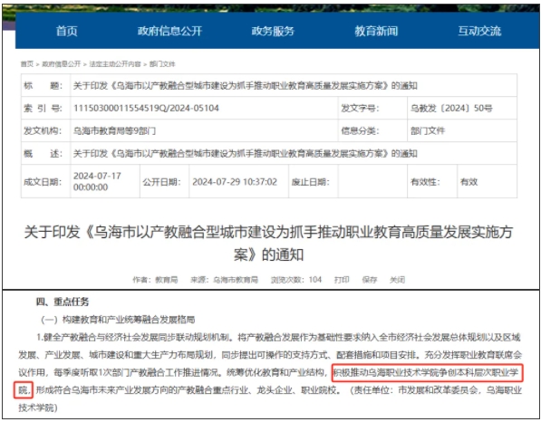Screen dimensions: 541x422
Task: Open the 互动交流 tab
Action: tap(479, 31)
